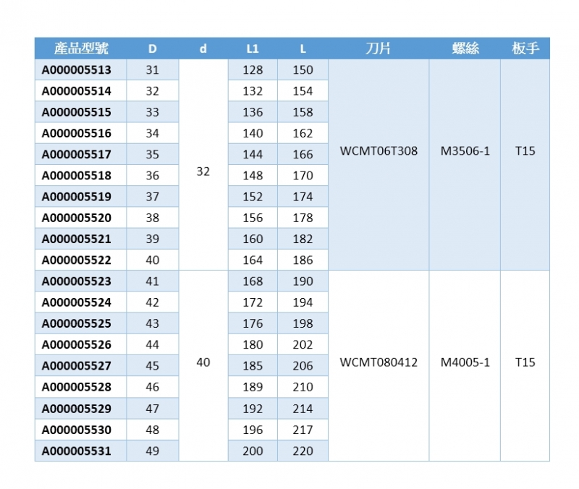
Task: Click L value 198
Action: click(x=303, y=323)
